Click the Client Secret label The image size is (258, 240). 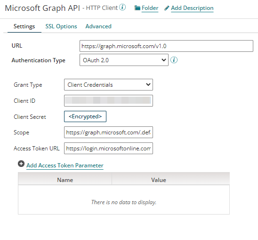click(30, 117)
